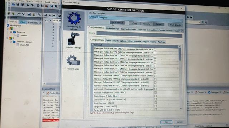Collapse the Sources folder node
This screenshot has width=229, height=128.
(x=11, y=32)
